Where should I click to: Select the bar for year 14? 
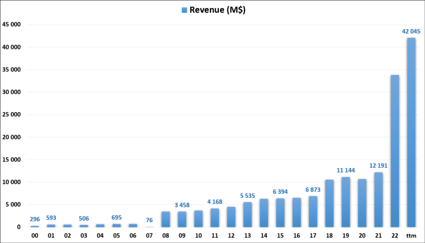coord(264,213)
